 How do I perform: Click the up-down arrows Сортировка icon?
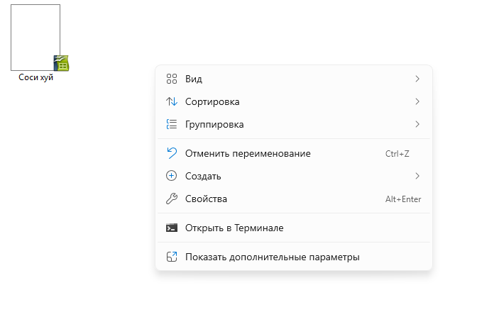(171, 101)
